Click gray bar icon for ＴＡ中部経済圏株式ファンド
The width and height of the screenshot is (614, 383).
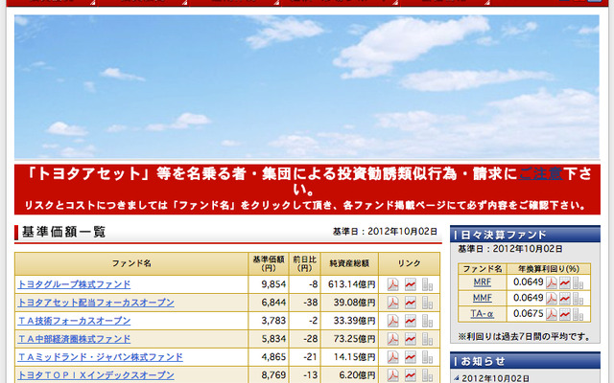[427, 339]
